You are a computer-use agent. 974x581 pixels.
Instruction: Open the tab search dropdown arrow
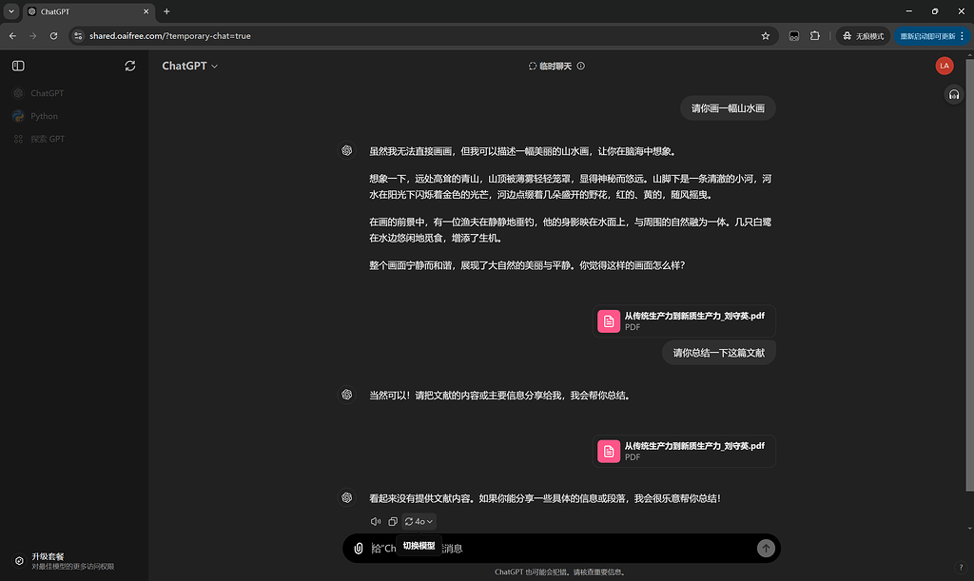pyautogui.click(x=11, y=11)
